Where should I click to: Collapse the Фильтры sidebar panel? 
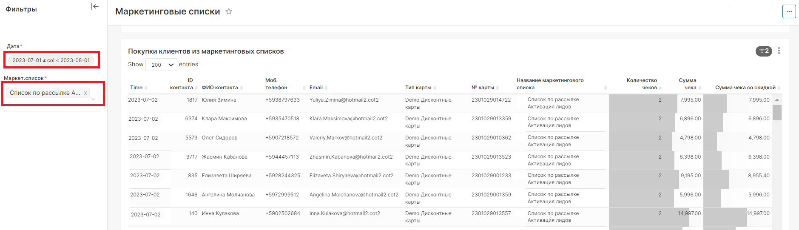click(x=95, y=6)
